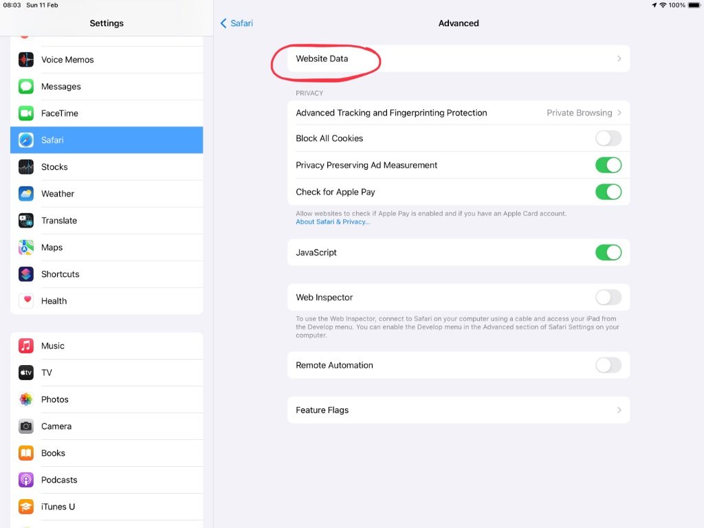Open Website Data via its chevron
Image resolution: width=704 pixels, height=528 pixels.
click(x=619, y=59)
